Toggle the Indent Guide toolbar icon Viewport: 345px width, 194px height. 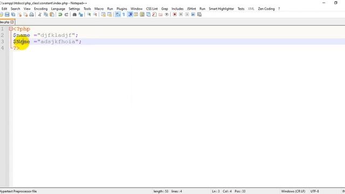130,15
